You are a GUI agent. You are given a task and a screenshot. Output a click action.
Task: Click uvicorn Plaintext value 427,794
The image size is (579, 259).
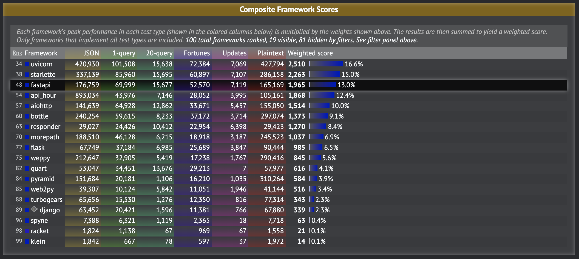point(272,64)
